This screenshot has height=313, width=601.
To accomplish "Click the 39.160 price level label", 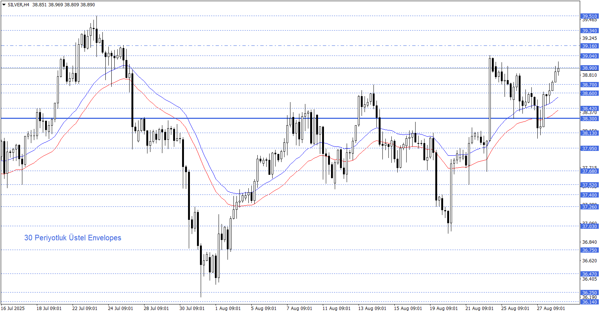I will click(589, 46).
